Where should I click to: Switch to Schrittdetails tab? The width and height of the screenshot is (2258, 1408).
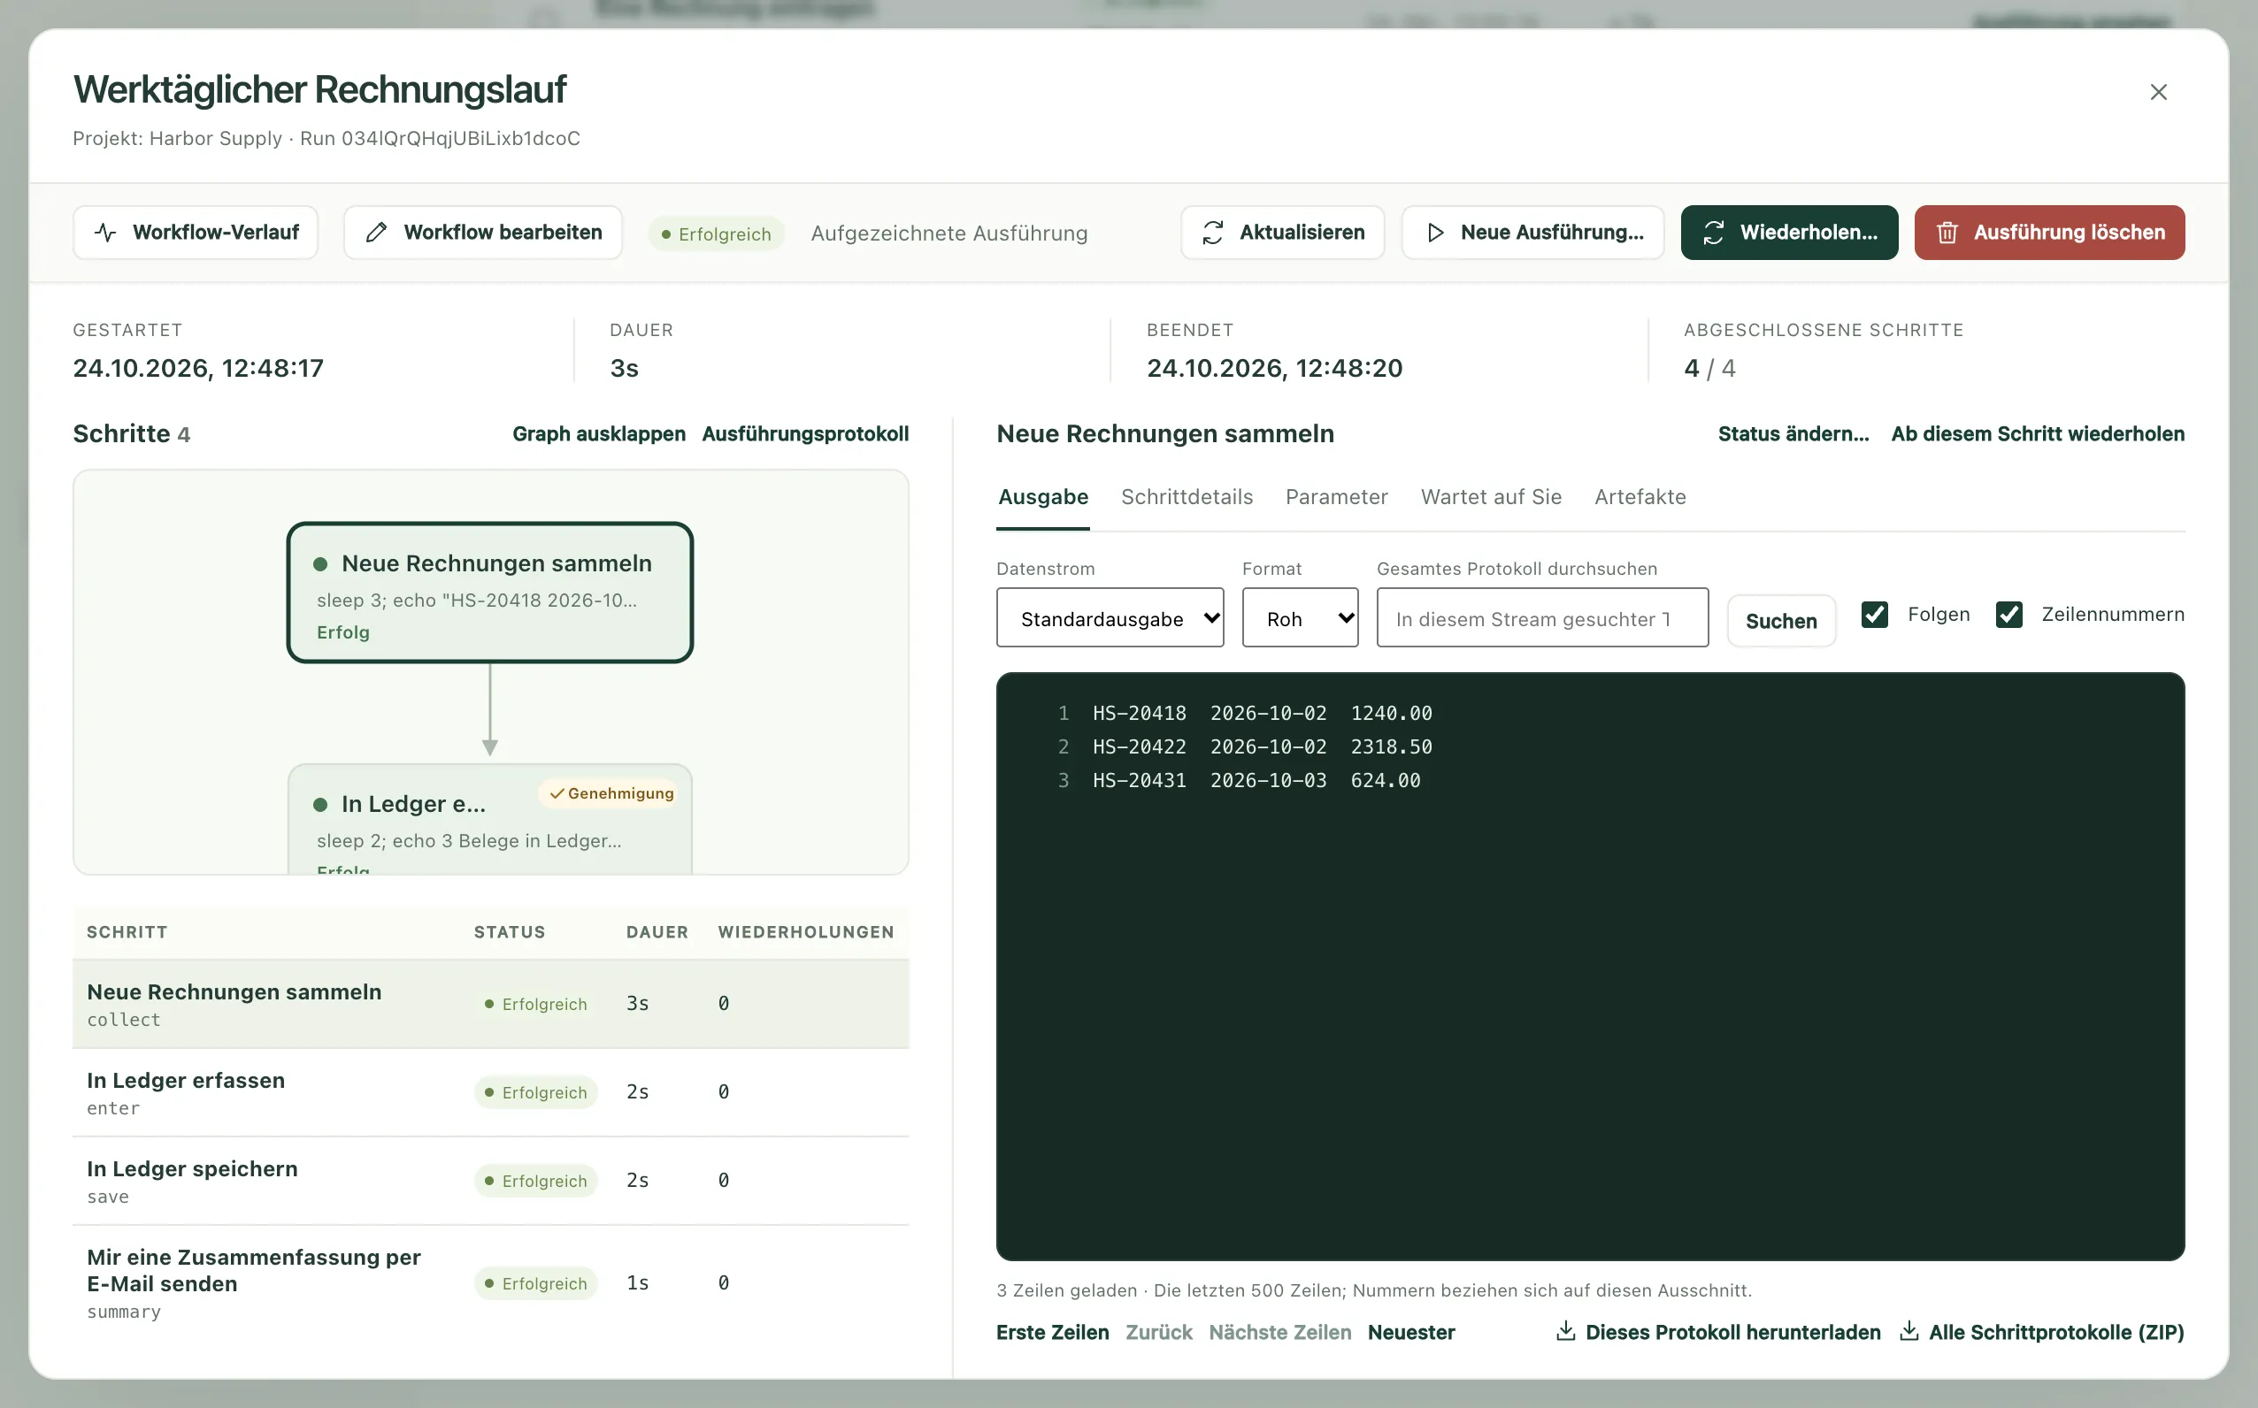click(x=1187, y=497)
